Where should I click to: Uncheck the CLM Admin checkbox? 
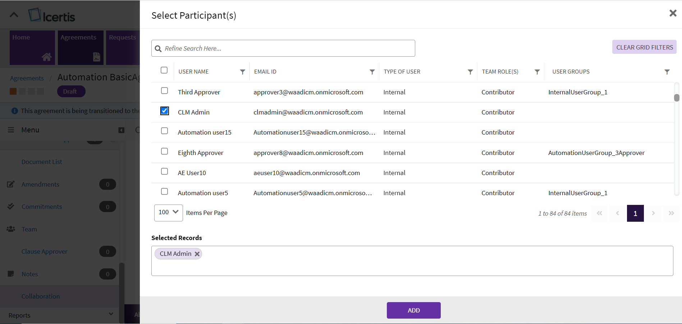(x=164, y=111)
